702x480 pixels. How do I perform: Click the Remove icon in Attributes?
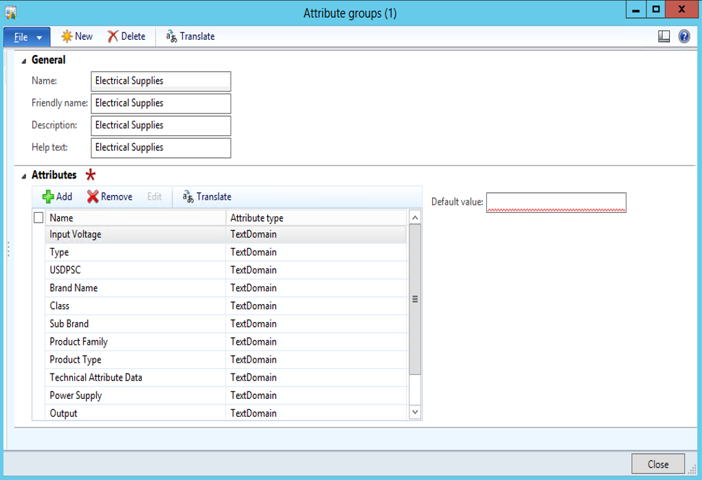pyautogui.click(x=93, y=197)
